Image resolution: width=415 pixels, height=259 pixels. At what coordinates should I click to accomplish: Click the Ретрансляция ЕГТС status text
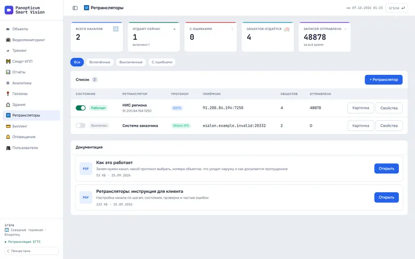pyautogui.click(x=24, y=242)
